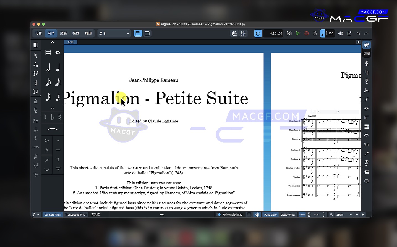Click the plus button to add tab

[358, 42]
